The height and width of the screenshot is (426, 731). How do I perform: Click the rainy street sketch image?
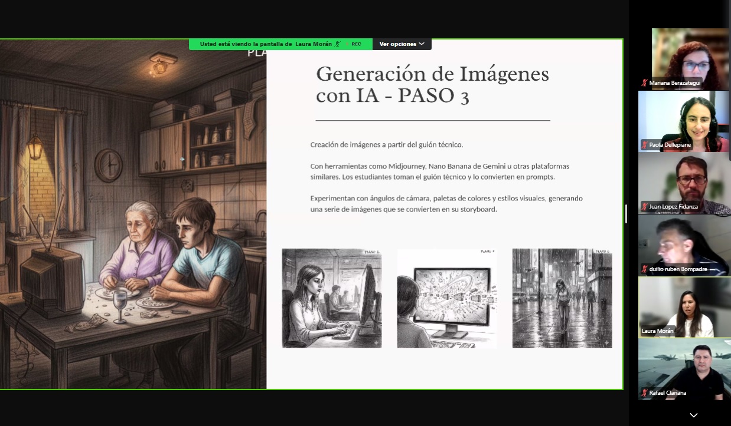pos(562,298)
